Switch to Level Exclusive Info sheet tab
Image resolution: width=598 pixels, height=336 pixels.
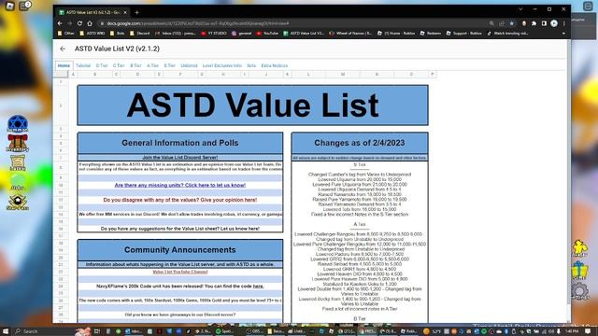point(222,65)
